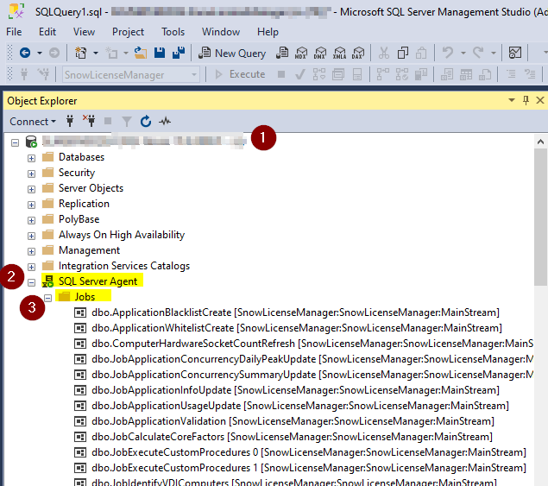The height and width of the screenshot is (486, 548).
Task: Click the Paste icon in toolbar
Action: 421,53
